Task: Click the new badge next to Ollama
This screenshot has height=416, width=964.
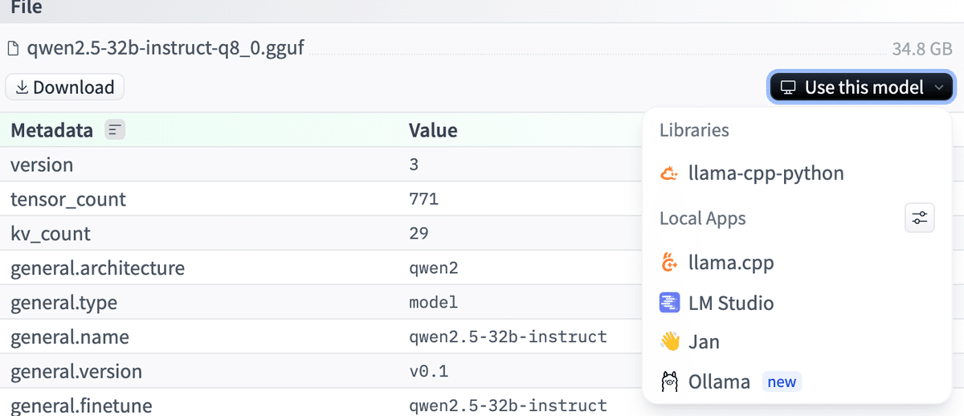Action: coord(782,382)
